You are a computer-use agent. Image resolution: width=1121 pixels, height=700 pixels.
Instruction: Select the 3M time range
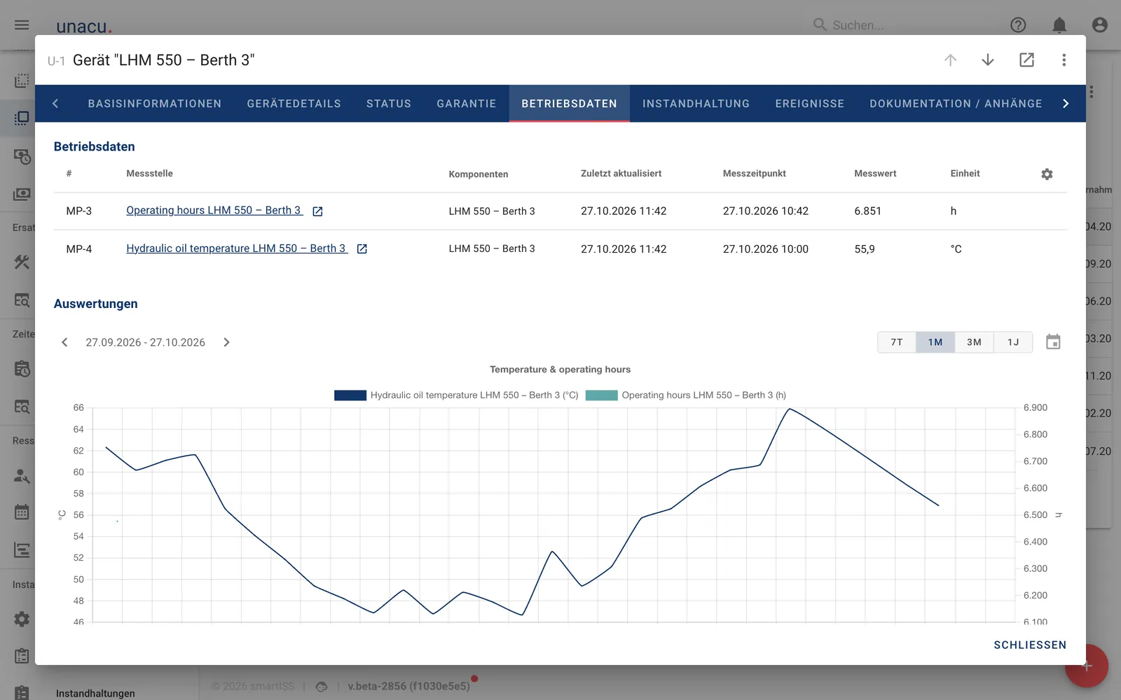974,342
